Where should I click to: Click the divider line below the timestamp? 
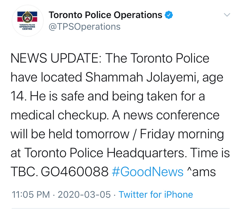point(121,208)
